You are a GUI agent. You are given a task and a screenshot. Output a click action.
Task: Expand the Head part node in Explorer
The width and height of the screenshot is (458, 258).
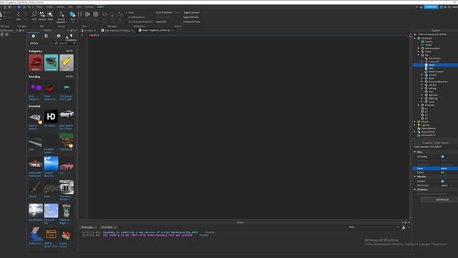click(422, 78)
